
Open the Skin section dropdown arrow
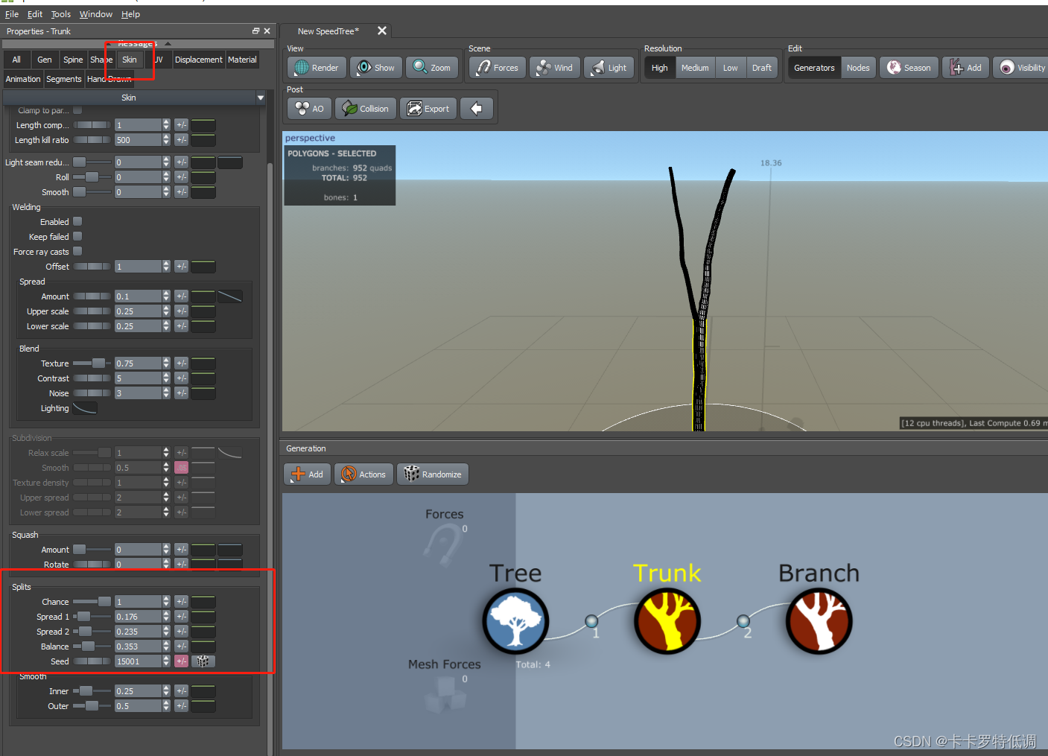(x=261, y=98)
